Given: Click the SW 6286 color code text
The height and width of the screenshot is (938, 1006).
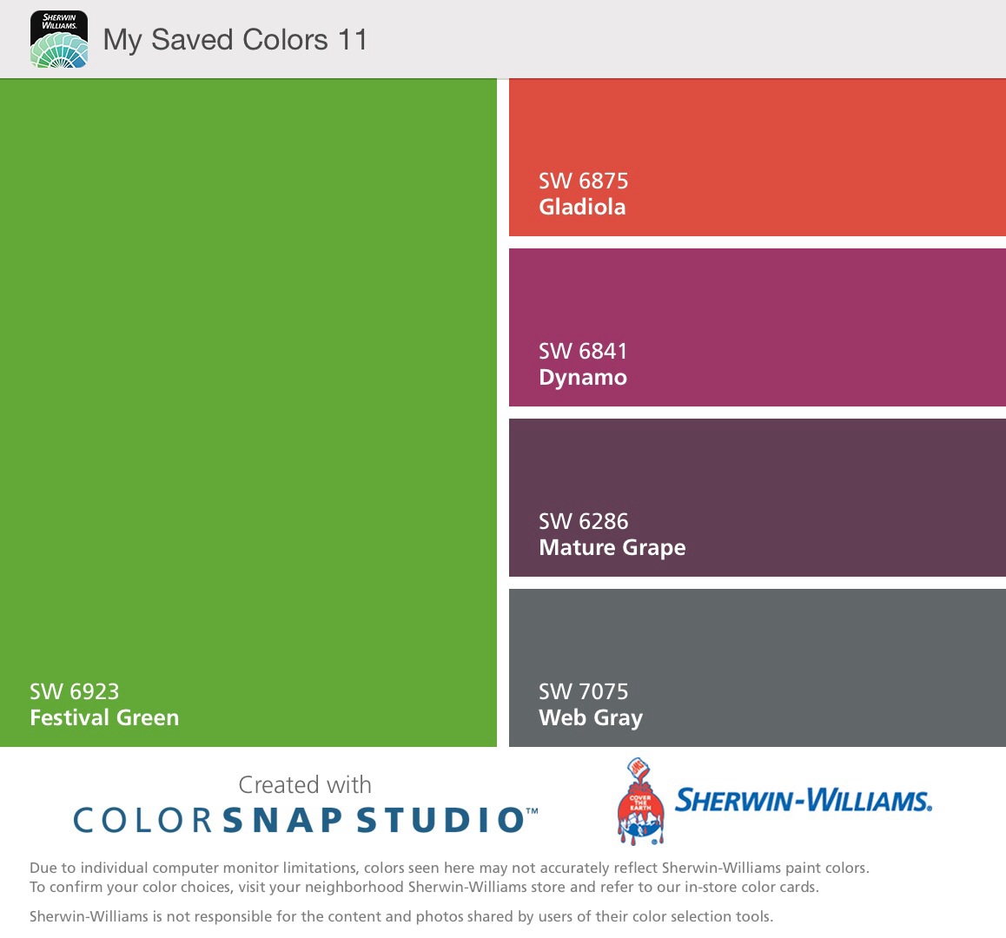Looking at the screenshot, I should (583, 521).
